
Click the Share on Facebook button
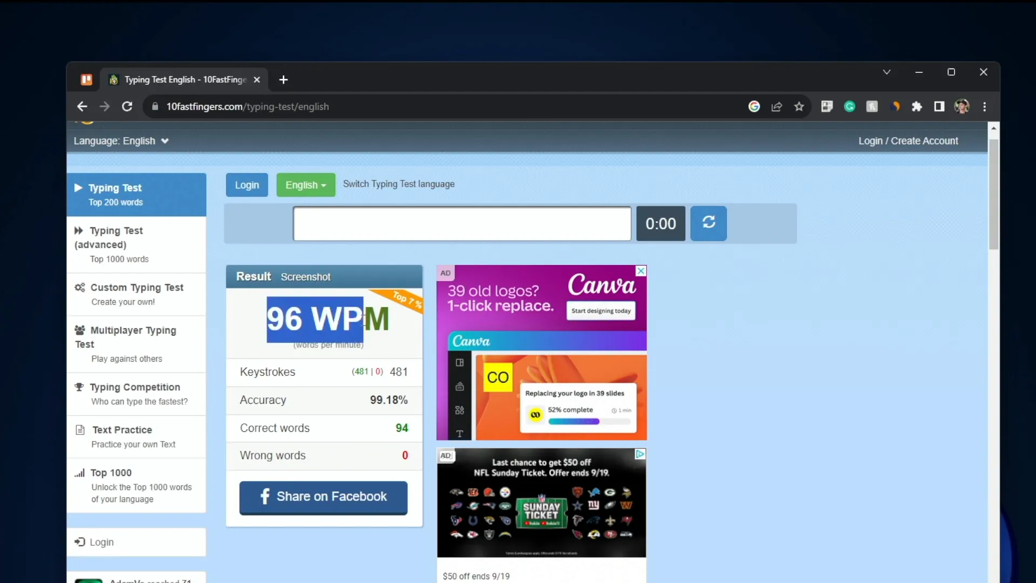[x=323, y=497]
